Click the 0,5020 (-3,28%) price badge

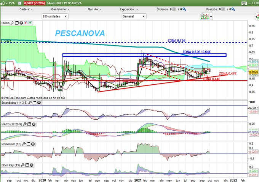tap(35, 3)
